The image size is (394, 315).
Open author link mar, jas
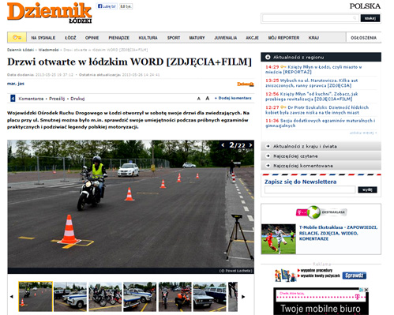pos(16,84)
